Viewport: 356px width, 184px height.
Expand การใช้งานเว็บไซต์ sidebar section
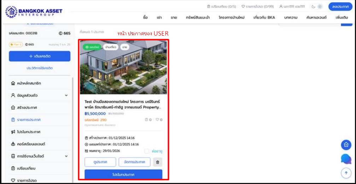pos(66,156)
